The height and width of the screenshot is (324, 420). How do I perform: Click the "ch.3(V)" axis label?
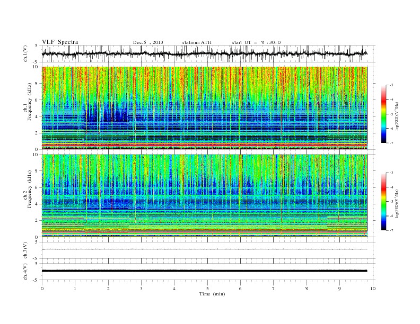pyautogui.click(x=25, y=250)
